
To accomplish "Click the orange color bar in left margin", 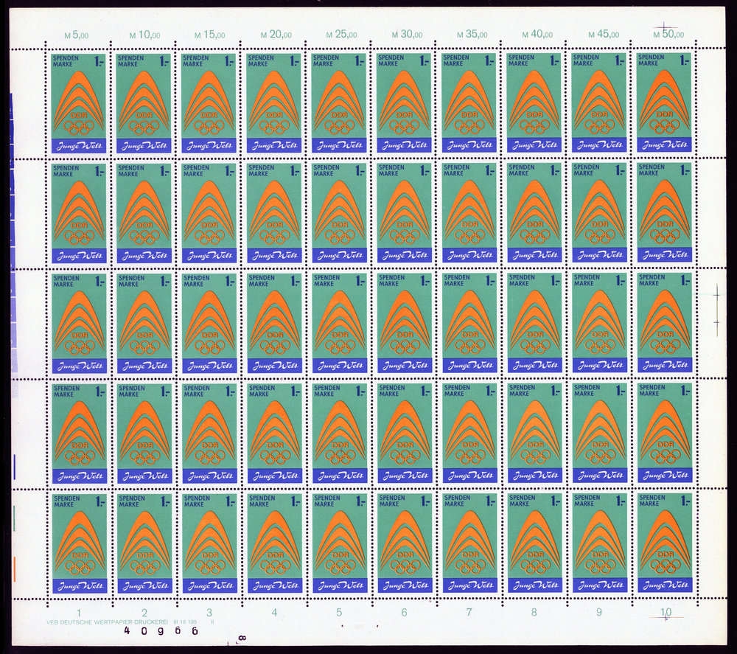I will pos(15,569).
